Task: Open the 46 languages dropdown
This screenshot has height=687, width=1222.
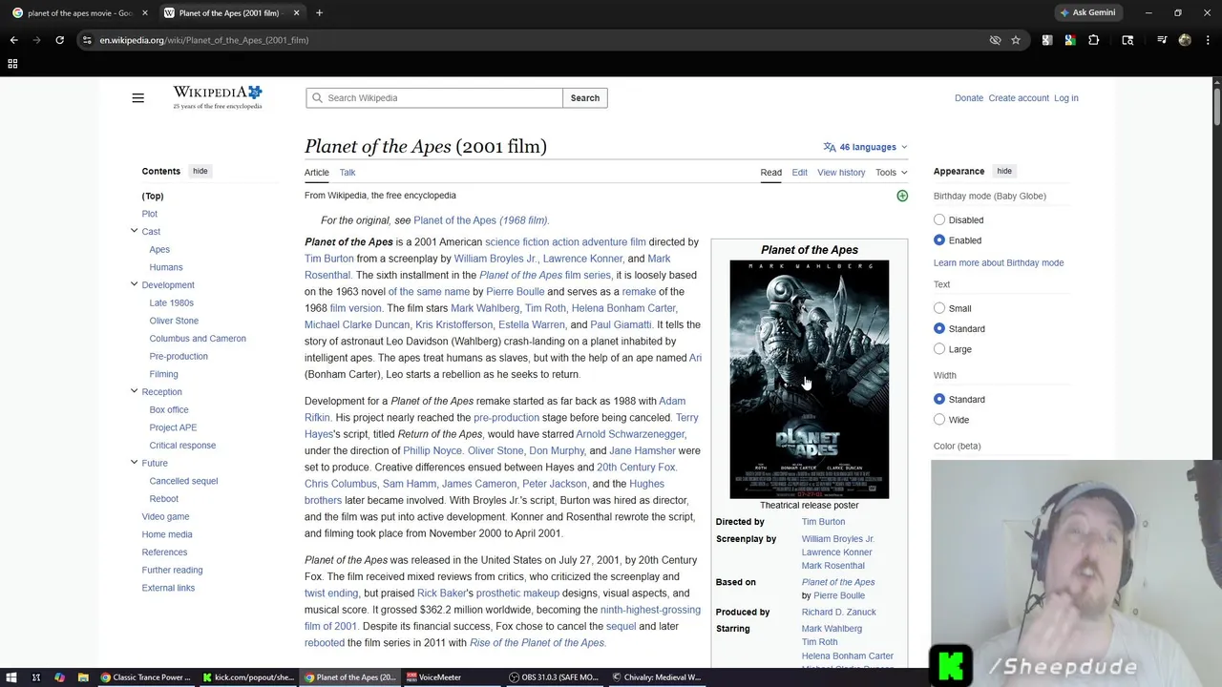Action: click(x=866, y=147)
